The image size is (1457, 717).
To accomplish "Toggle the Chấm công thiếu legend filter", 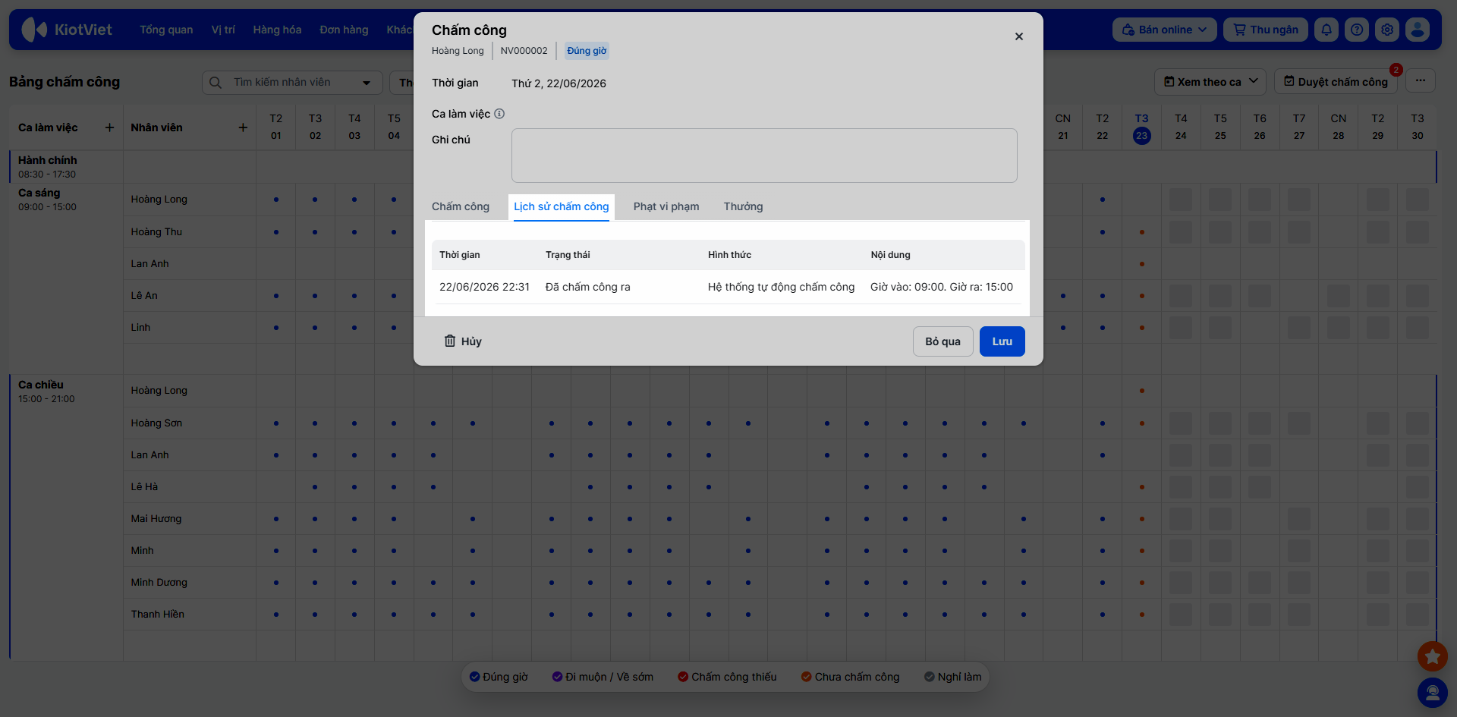I will (x=727, y=677).
